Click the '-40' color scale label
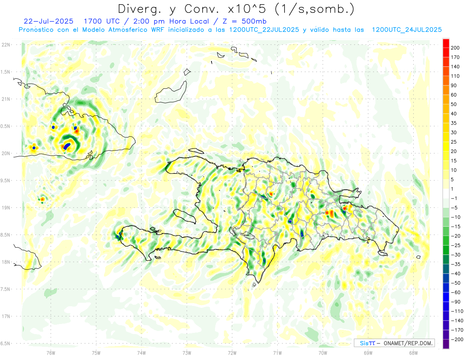464x358 pixels. pyautogui.click(x=455, y=273)
